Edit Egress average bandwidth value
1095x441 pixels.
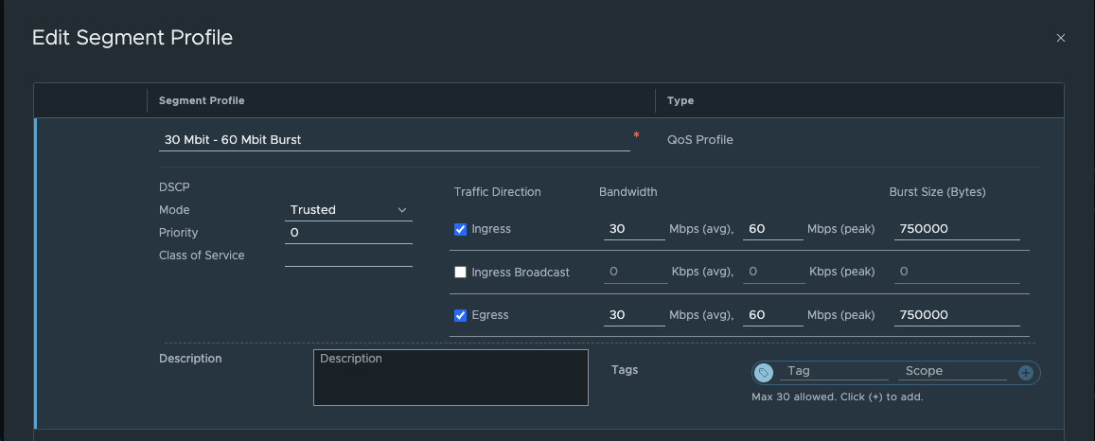coord(634,315)
